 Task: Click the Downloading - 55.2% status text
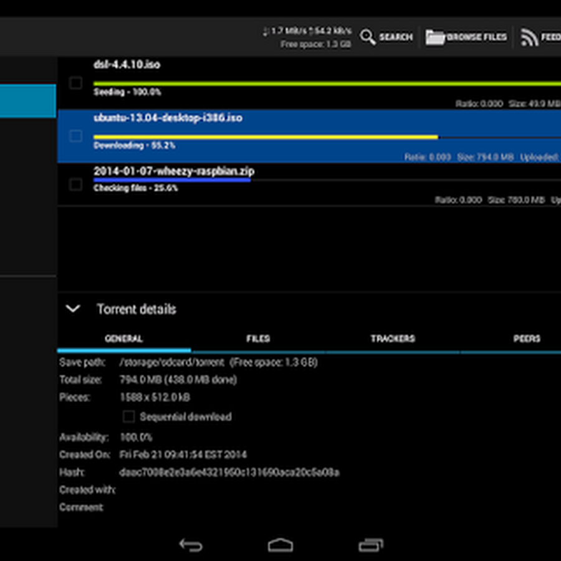(x=134, y=145)
